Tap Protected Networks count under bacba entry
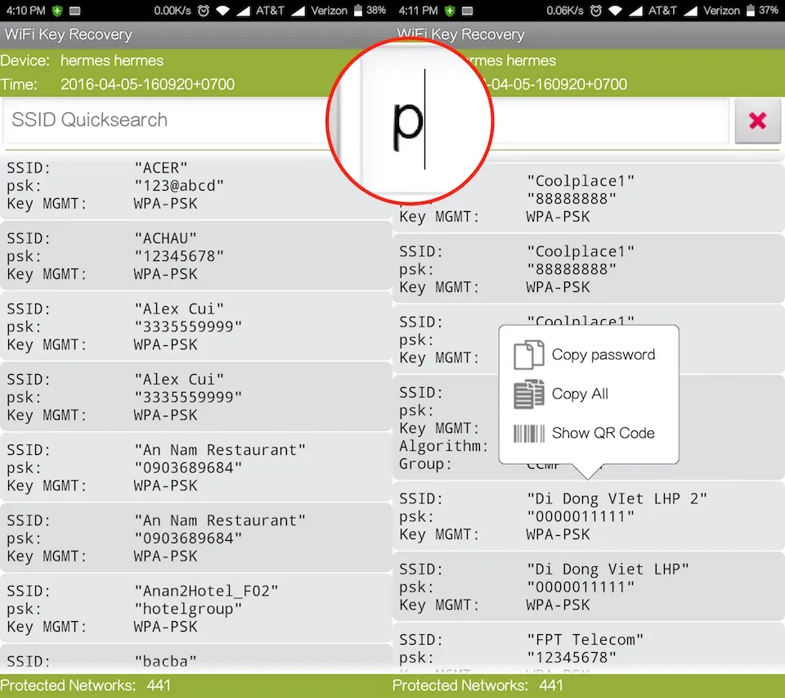 click(86, 686)
